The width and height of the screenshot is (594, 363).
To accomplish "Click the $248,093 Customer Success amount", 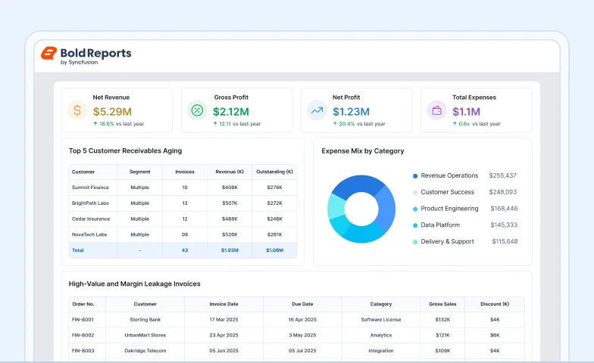I will click(503, 192).
